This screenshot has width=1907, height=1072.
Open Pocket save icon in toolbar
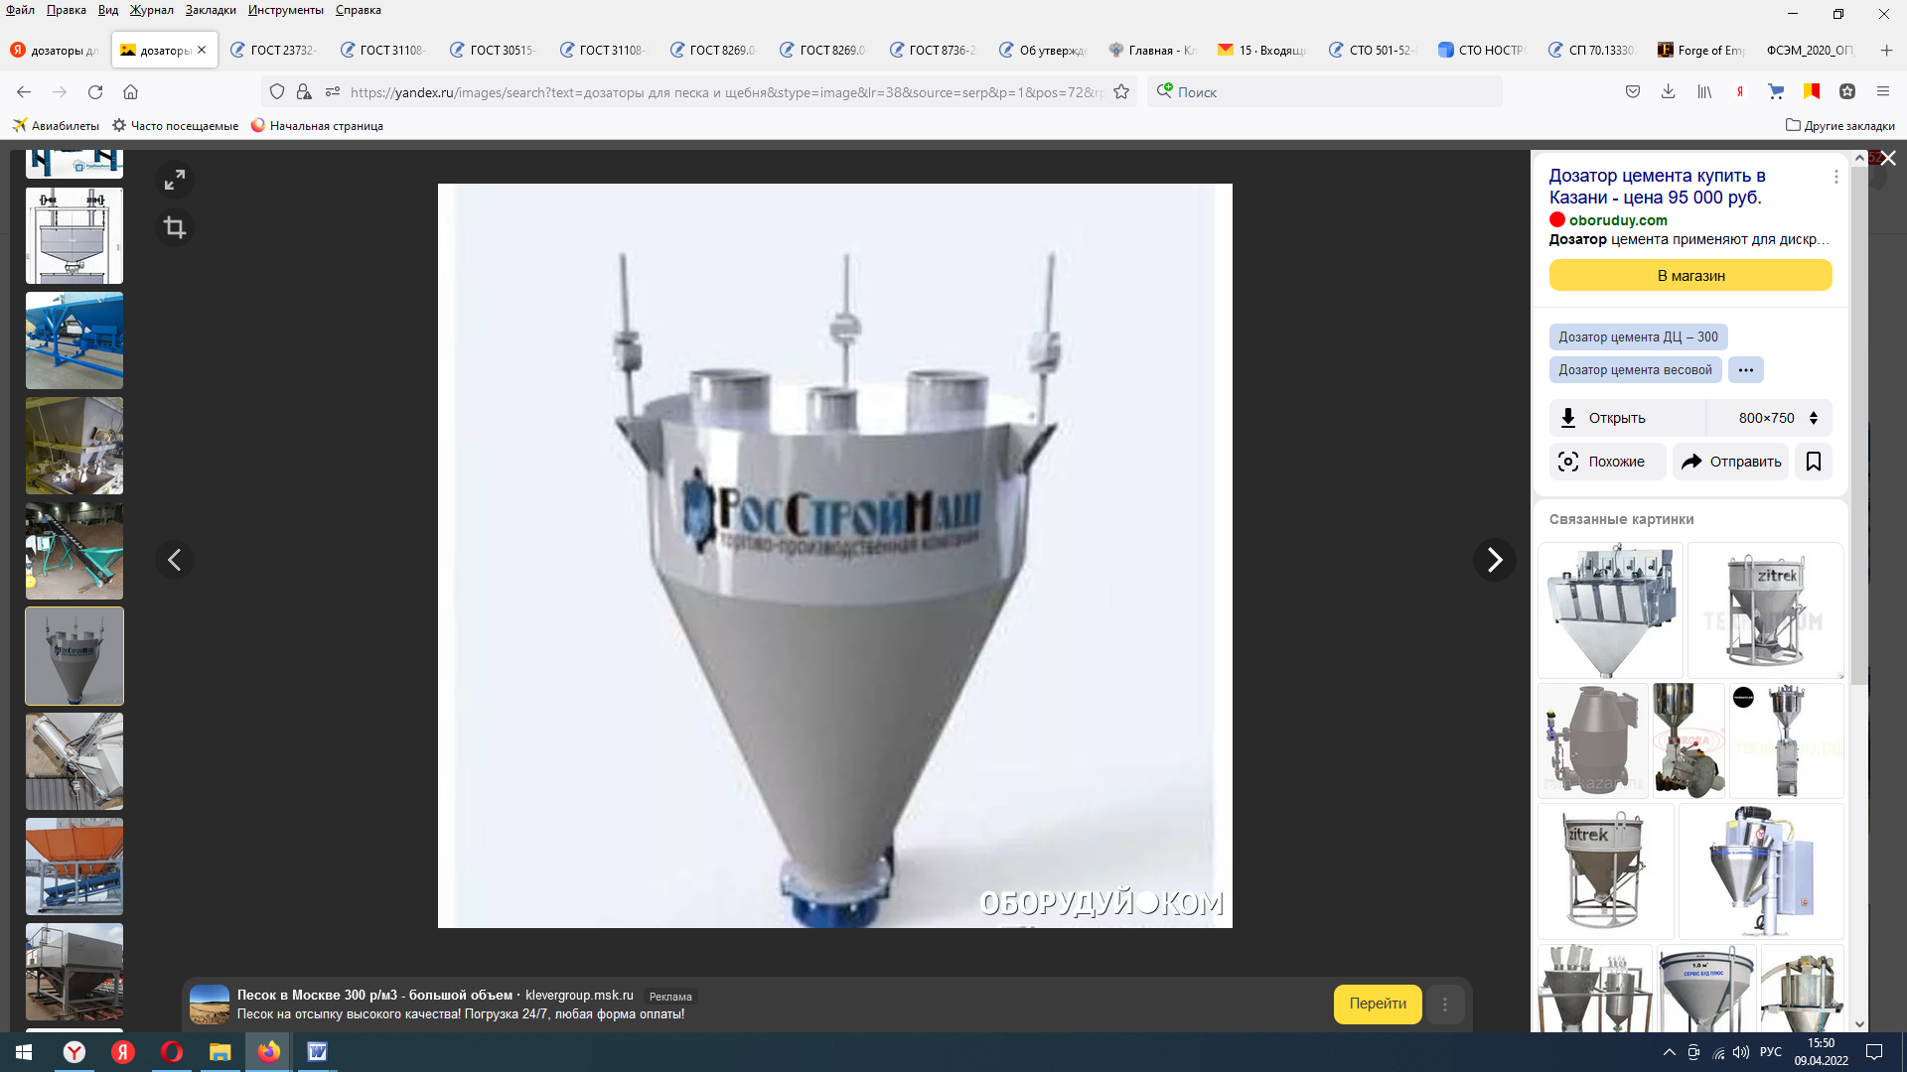pyautogui.click(x=1633, y=92)
